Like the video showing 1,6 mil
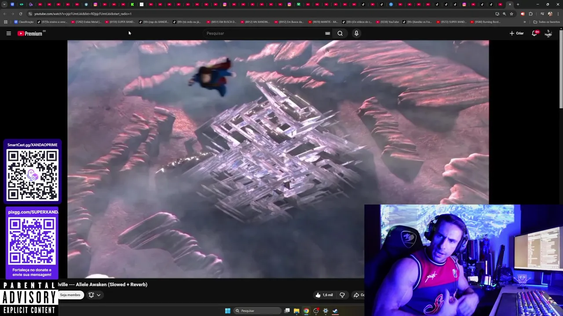 click(324, 295)
